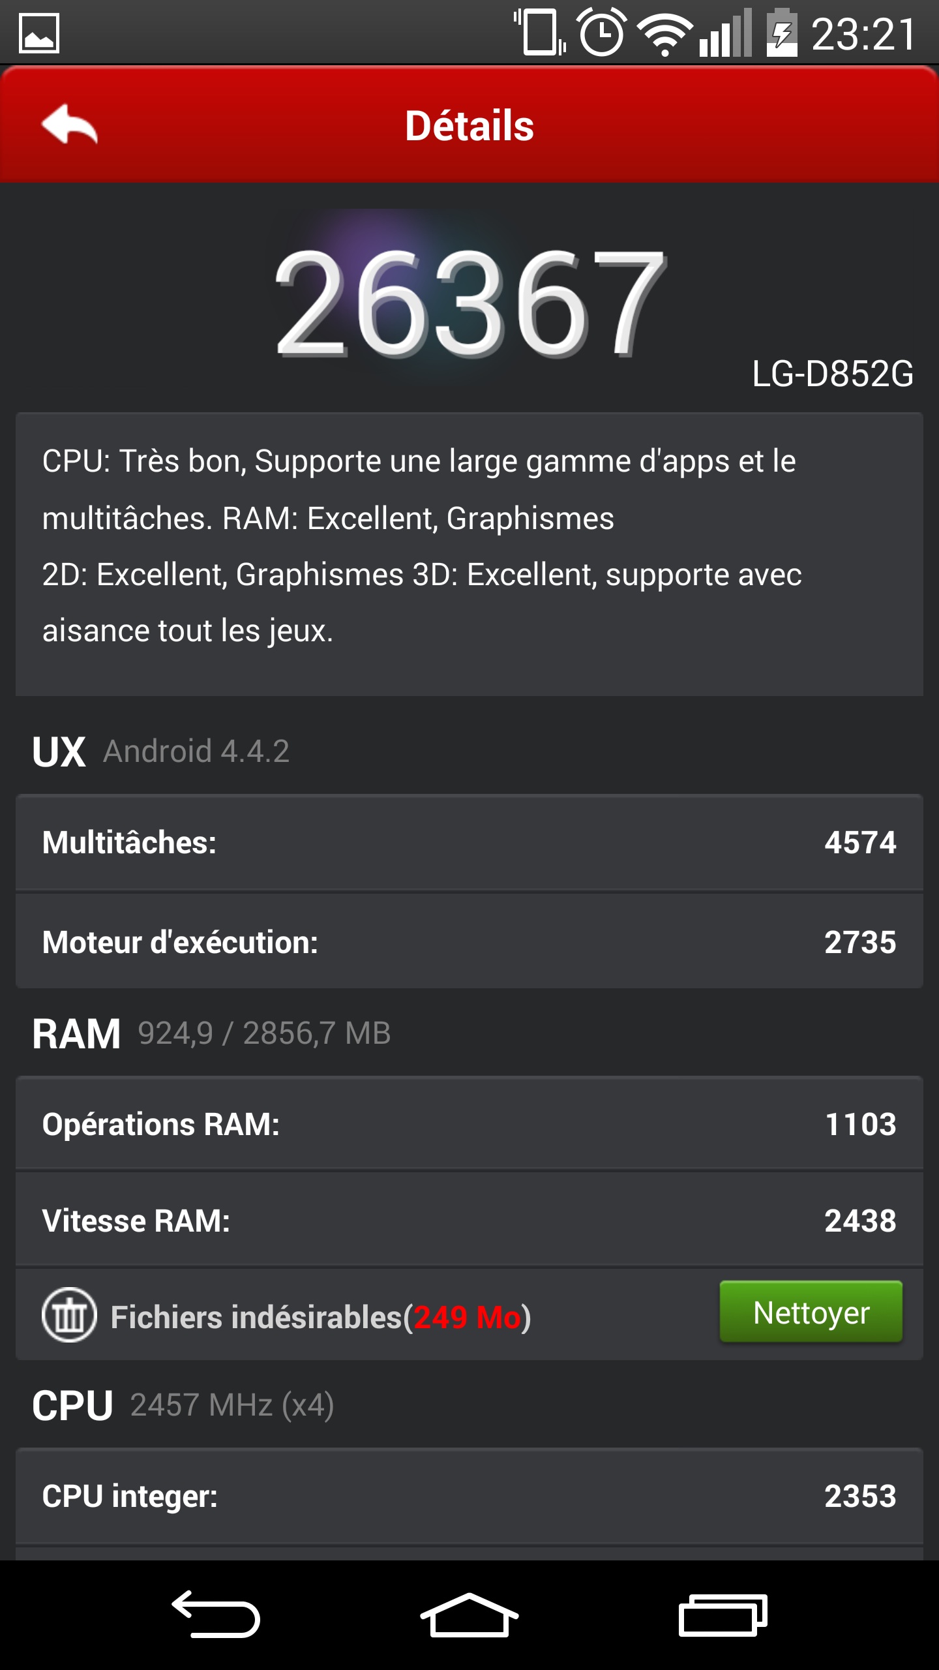Tap the Fichiers indésirables 249 Mo label
This screenshot has width=939, height=1670.
coord(321,1316)
